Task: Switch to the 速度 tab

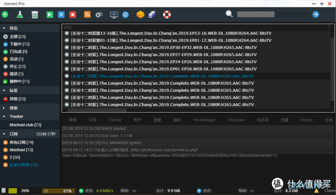Action: point(157,120)
